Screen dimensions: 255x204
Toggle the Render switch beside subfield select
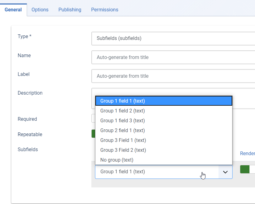(248, 169)
